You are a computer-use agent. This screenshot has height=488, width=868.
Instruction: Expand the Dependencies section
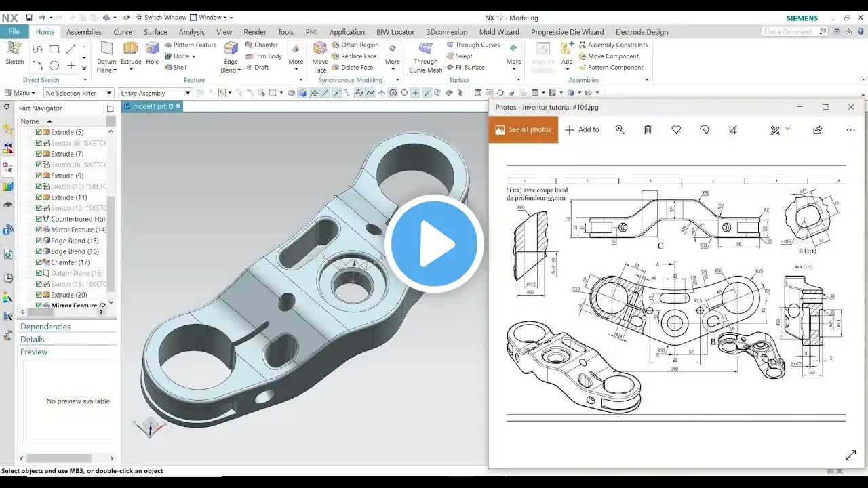pyautogui.click(x=45, y=327)
